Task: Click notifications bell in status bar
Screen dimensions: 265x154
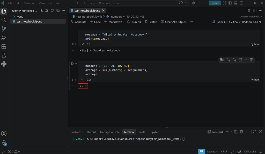Action: click(261, 151)
